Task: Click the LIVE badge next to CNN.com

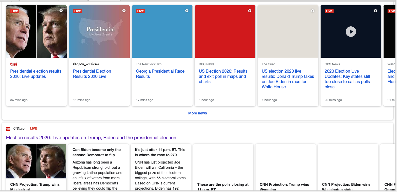Action: tap(33, 128)
